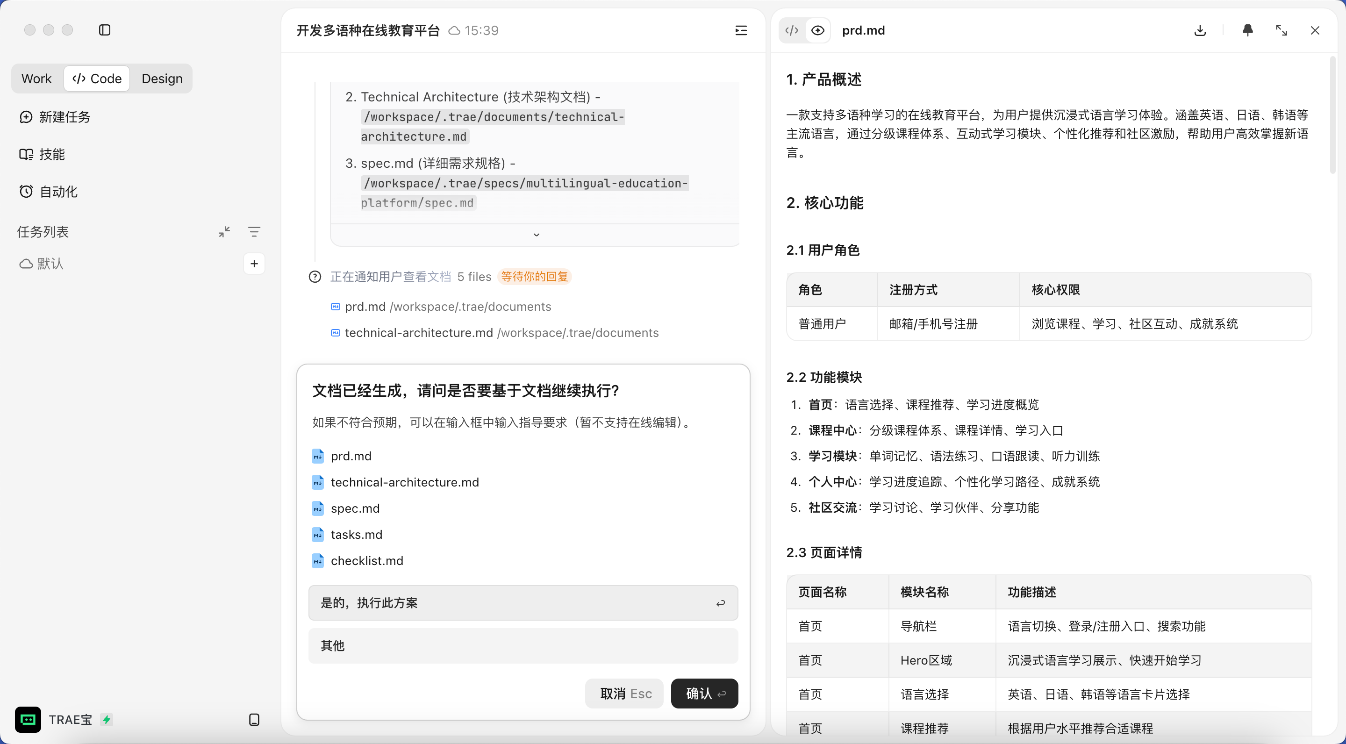1346x744 pixels.
Task: Collapse the task list with arrows icon
Action: tap(224, 231)
